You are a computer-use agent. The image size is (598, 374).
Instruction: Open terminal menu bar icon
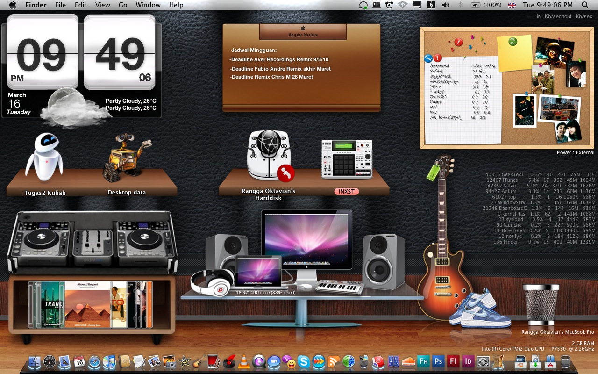coord(376,5)
